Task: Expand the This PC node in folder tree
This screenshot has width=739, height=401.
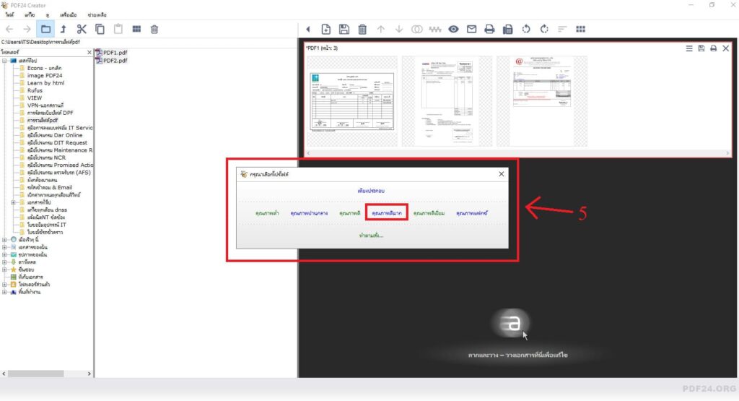Action: (x=4, y=239)
